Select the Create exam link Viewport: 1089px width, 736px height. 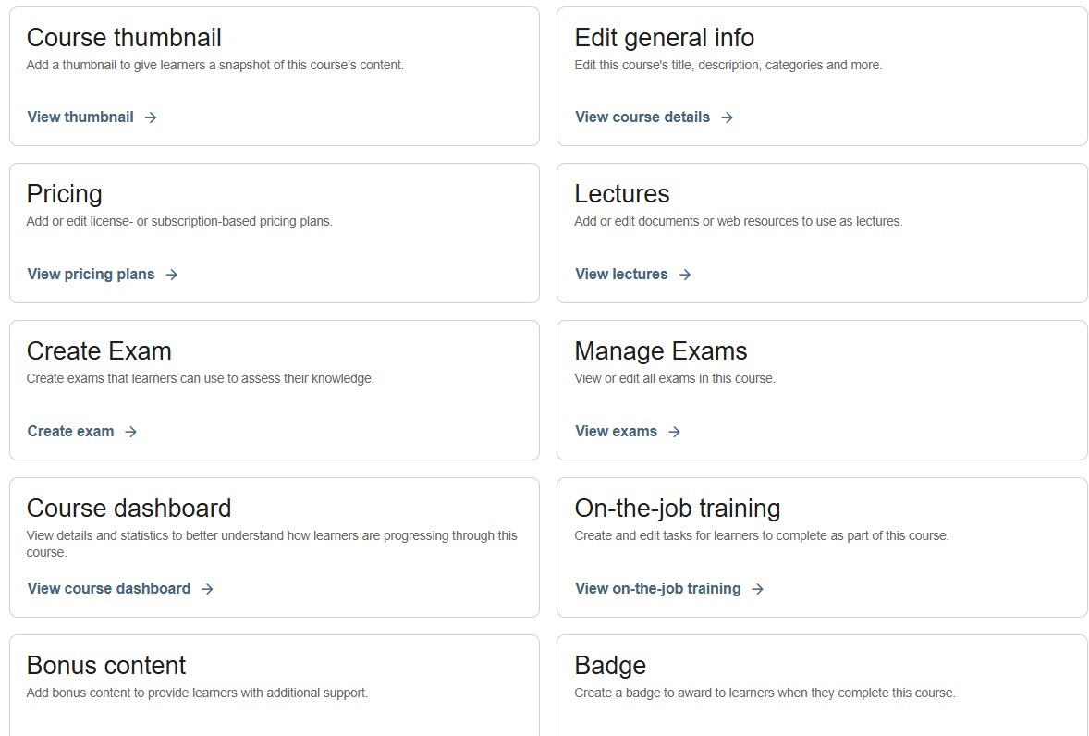point(71,432)
